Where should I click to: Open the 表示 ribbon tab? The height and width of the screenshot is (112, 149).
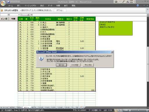[x=66, y=6]
